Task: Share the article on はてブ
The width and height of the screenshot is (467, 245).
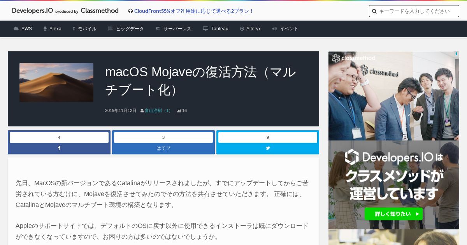Action: pyautogui.click(x=163, y=148)
